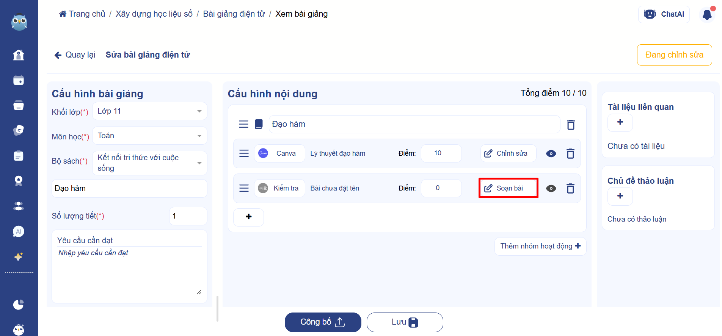This screenshot has width=722, height=336.
Task: Click Soạn bài for the test
Action: [508, 188]
